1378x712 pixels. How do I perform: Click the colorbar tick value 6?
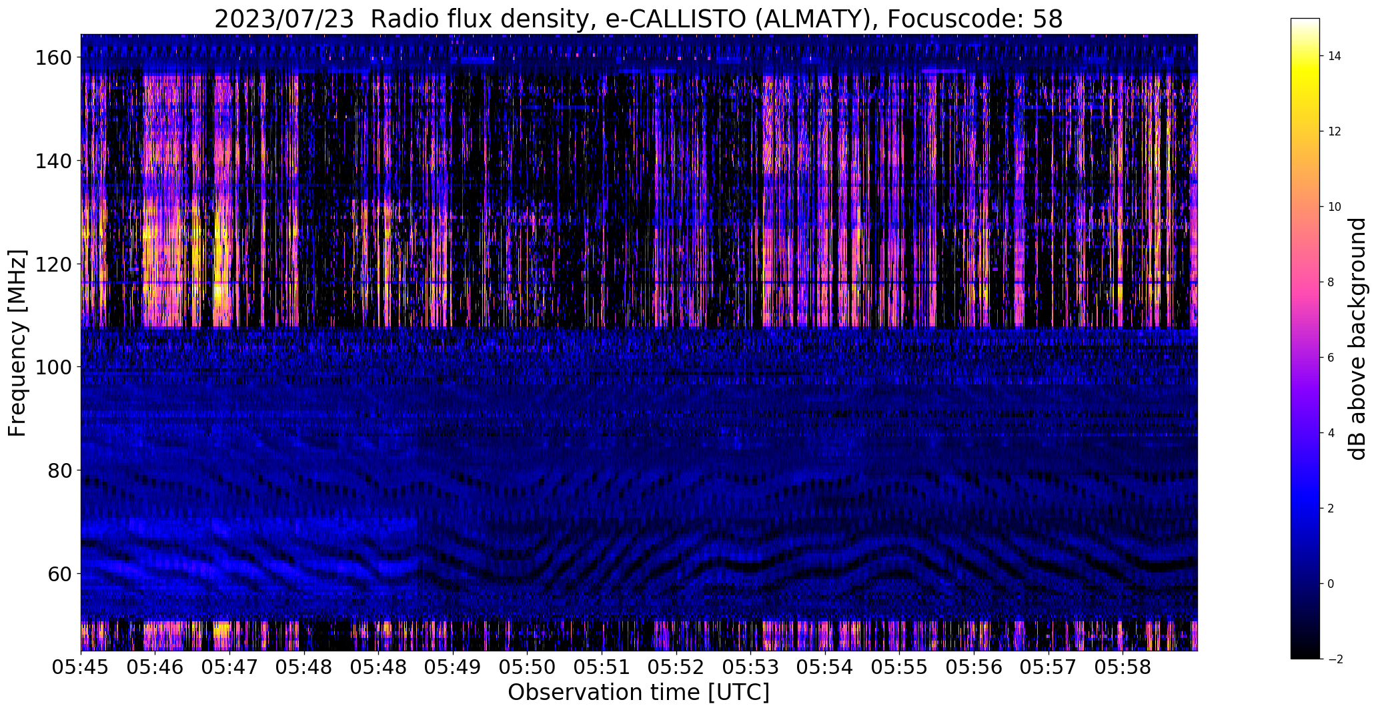[1331, 358]
